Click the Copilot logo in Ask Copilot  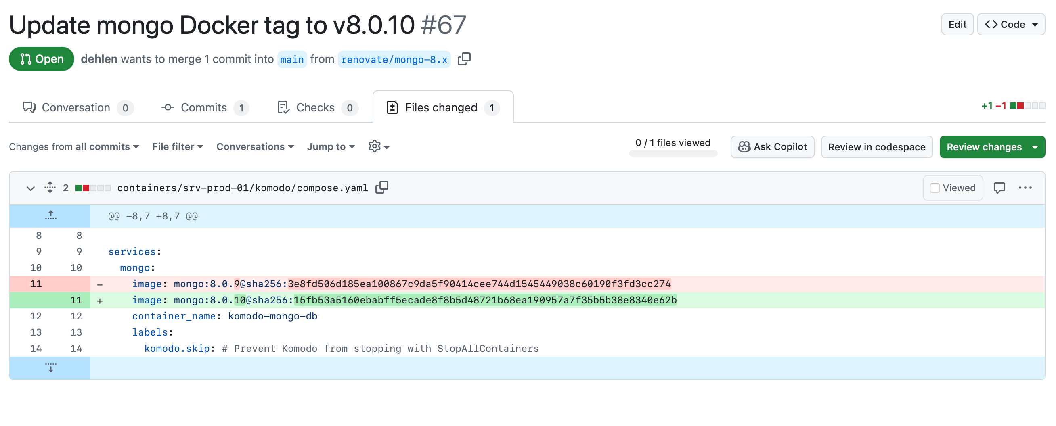pos(744,147)
